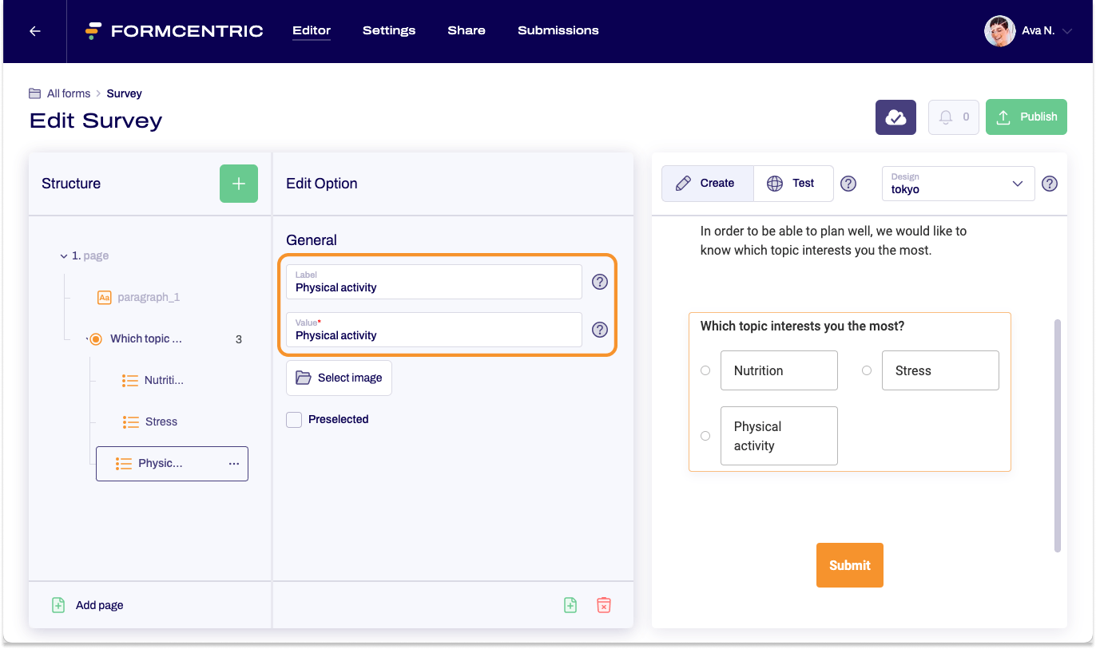Collapse the Which topic ... tree node
Image resolution: width=1096 pixels, height=649 pixels.
[86, 339]
